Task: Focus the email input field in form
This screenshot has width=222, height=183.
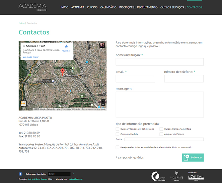Action: coord(135,78)
